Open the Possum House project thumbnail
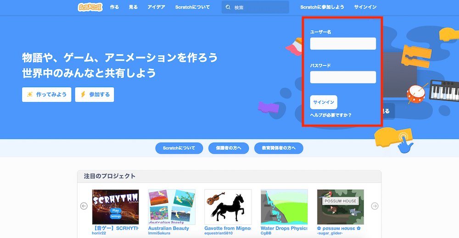Image resolution: width=459 pixels, height=238 pixels. [x=341, y=207]
